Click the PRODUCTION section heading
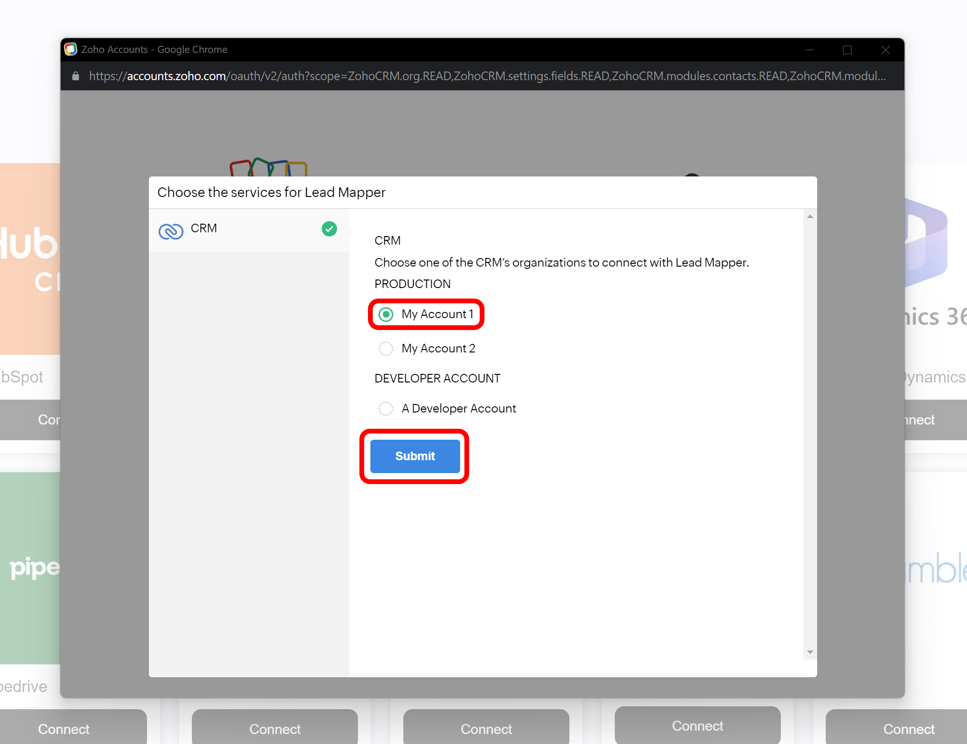967x744 pixels. (x=412, y=284)
